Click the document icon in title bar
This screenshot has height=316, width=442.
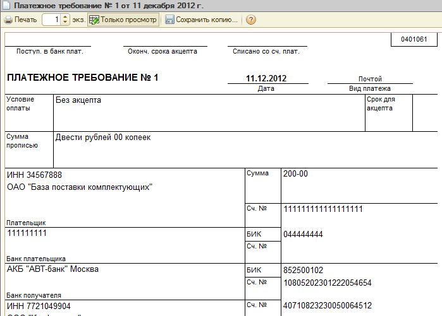[x=6, y=6]
